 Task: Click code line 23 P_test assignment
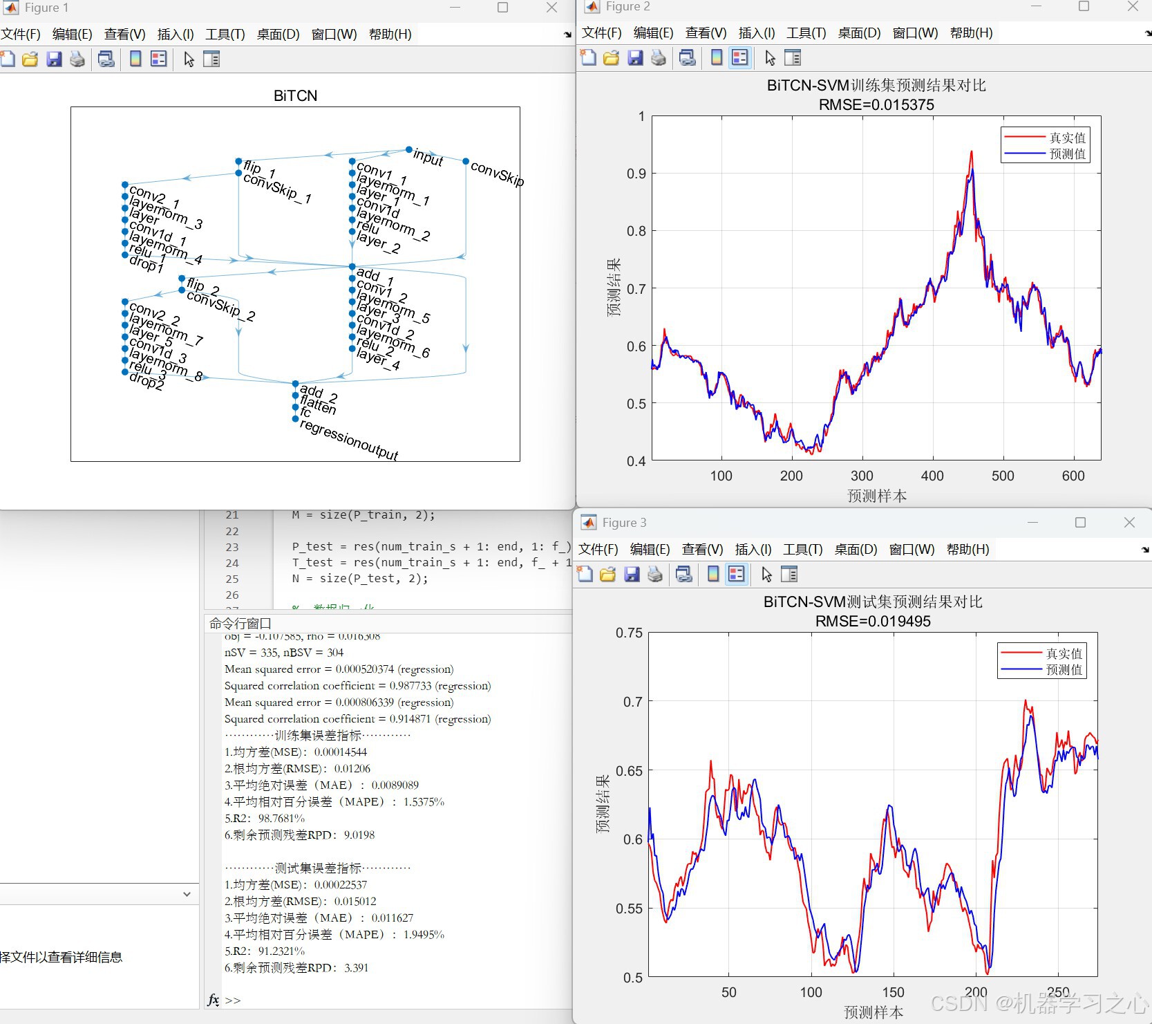point(431,547)
